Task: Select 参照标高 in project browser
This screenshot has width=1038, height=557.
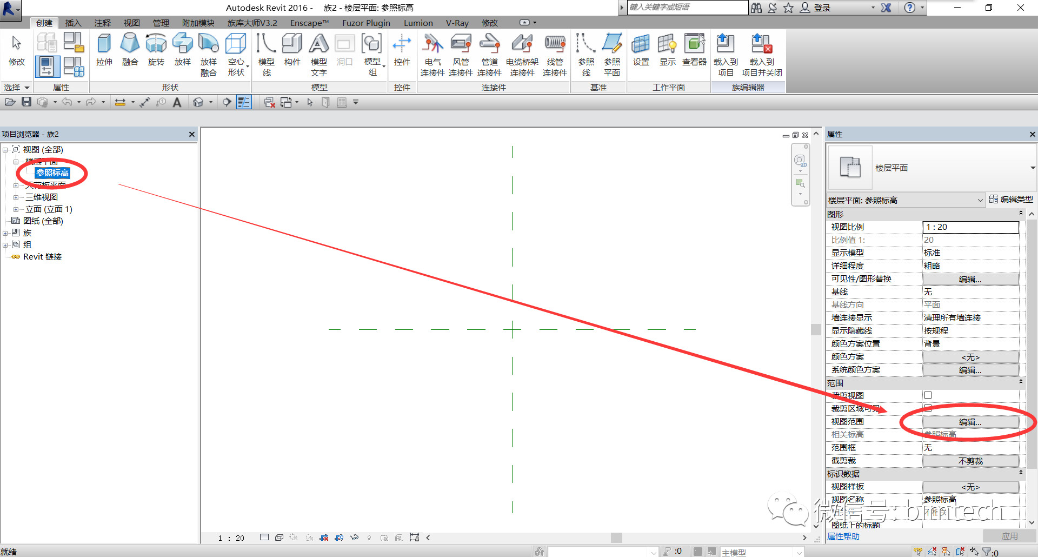Action: [x=52, y=173]
